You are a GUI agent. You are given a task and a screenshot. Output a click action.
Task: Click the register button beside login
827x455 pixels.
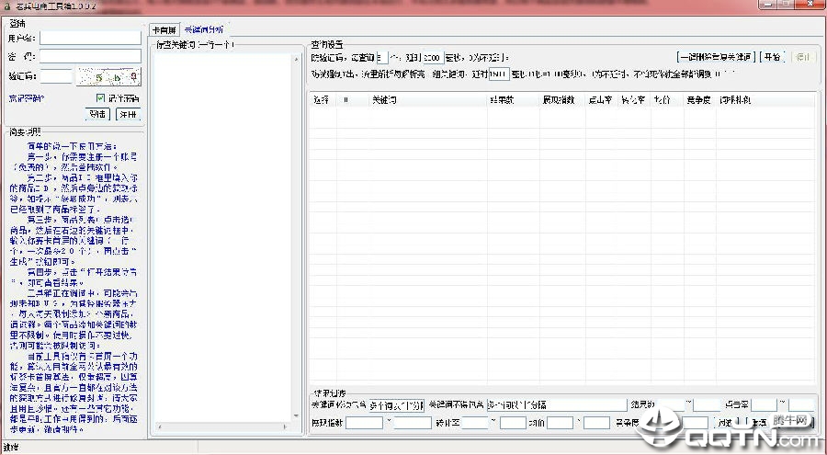[128, 114]
